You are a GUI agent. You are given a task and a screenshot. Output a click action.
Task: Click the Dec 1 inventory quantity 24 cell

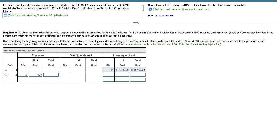108,70
